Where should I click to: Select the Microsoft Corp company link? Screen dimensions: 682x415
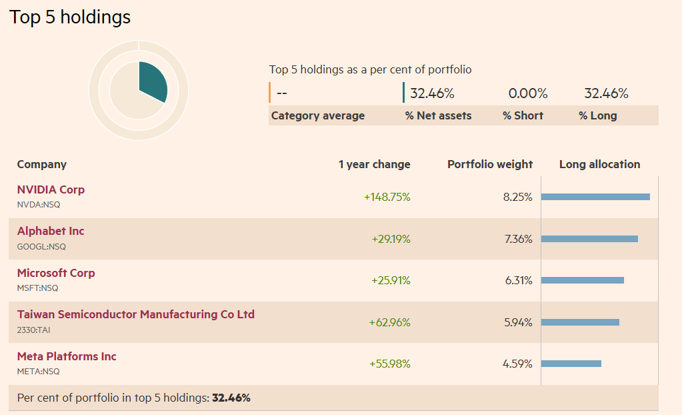pyautogui.click(x=56, y=273)
